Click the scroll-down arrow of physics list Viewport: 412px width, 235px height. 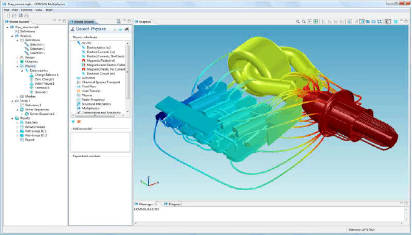pos(128,112)
